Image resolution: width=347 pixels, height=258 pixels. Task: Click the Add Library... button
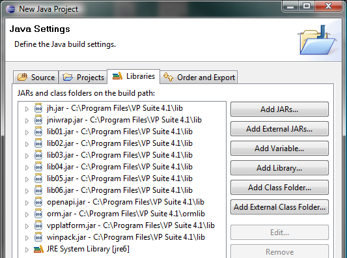(x=279, y=168)
